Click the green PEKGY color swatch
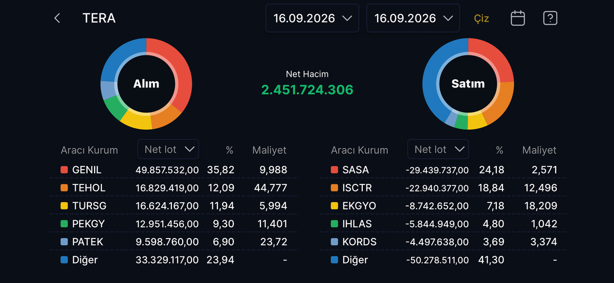 tap(64, 224)
